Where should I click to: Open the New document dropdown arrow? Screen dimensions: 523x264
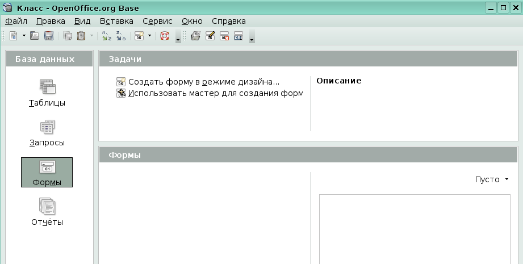(24, 36)
